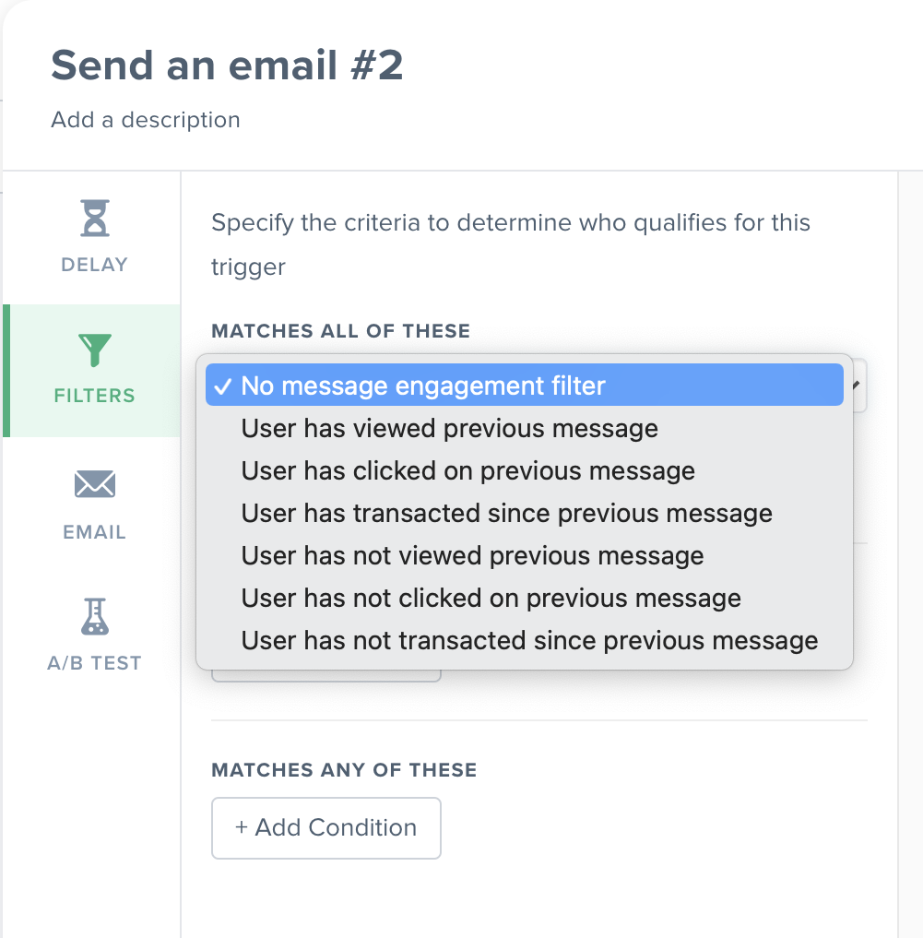Open the A/B Test flask icon
Viewport: 923px width, 938px height.
click(95, 616)
